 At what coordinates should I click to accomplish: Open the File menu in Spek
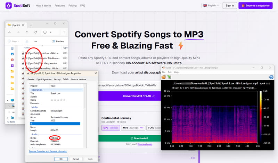(x=164, y=72)
